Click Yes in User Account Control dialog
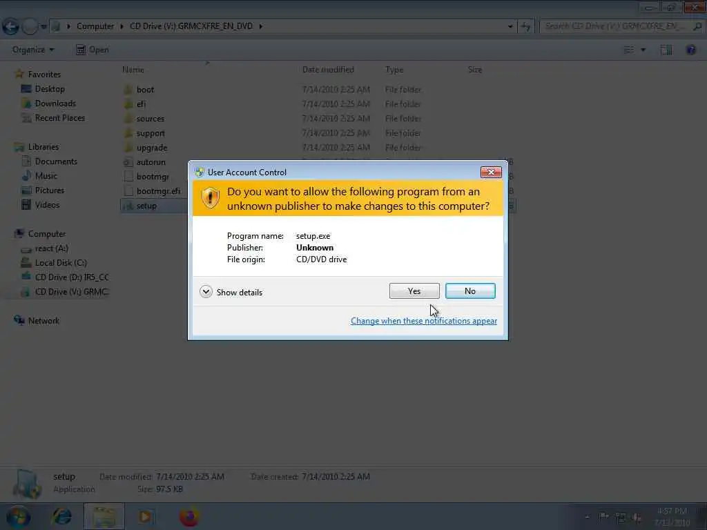Image resolution: width=707 pixels, height=530 pixels. pyautogui.click(x=414, y=291)
